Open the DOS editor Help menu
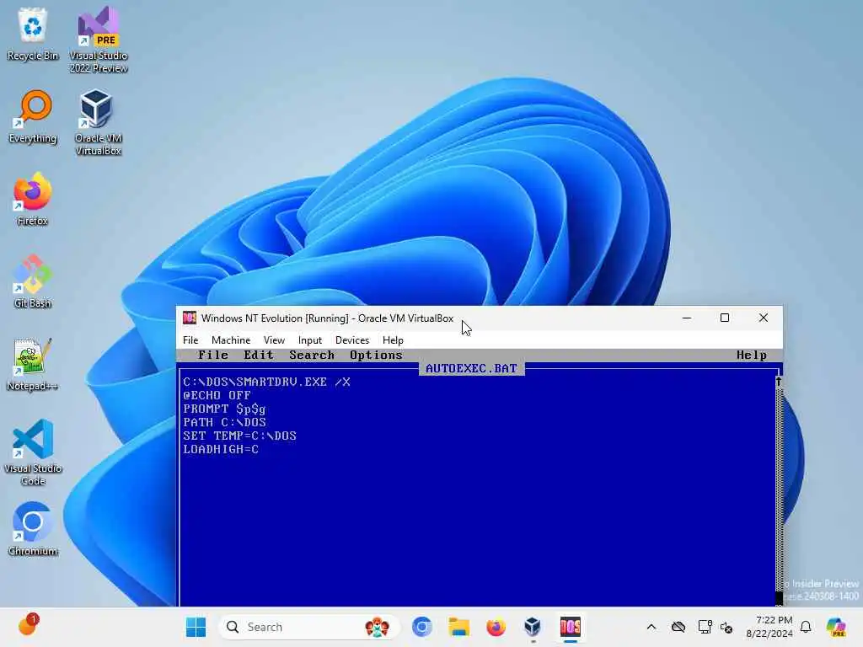This screenshot has width=863, height=647. click(752, 355)
